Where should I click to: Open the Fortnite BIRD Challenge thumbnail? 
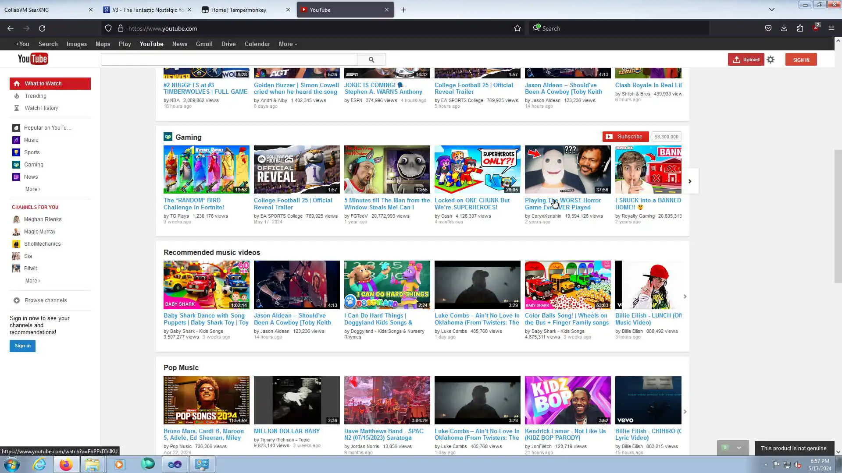(206, 169)
